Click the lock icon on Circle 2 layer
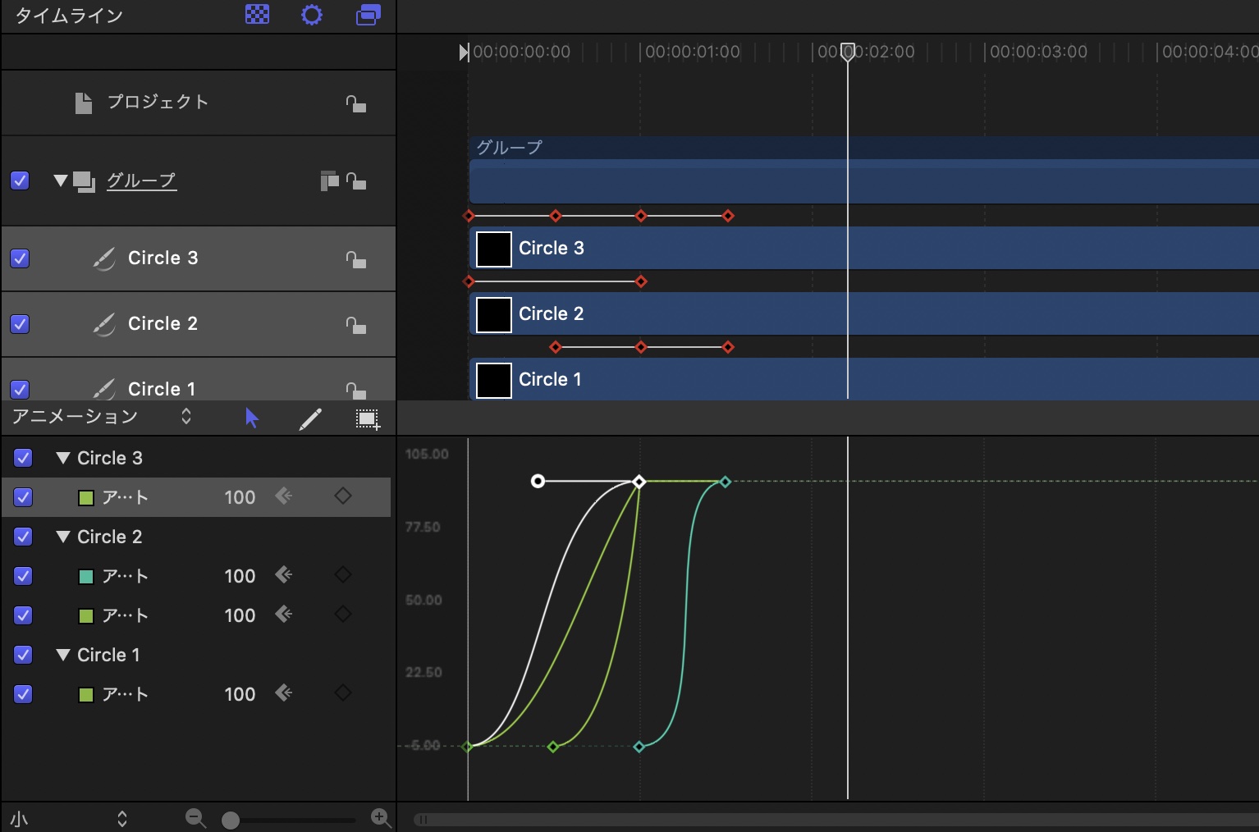Viewport: 1259px width, 832px height. [x=355, y=325]
